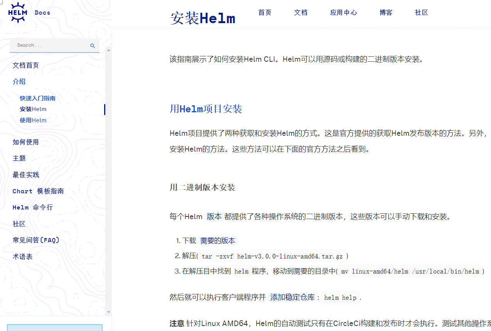Open the 文档 nav item
This screenshot has width=491, height=331.
point(301,12)
